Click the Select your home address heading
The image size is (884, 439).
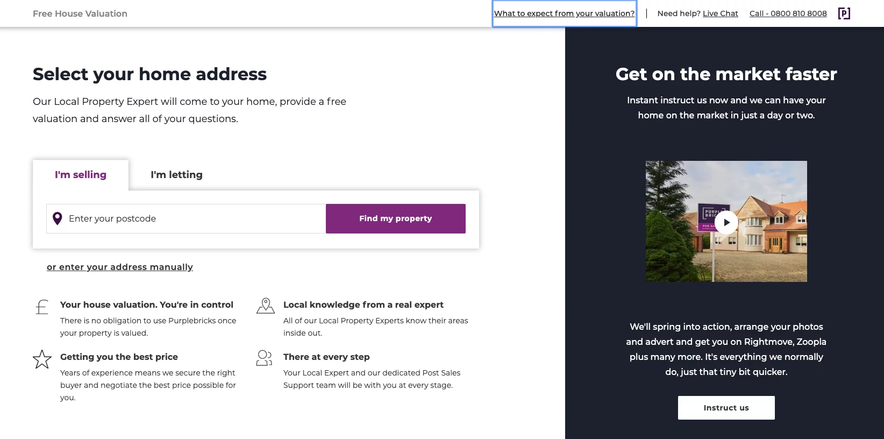[x=149, y=74]
